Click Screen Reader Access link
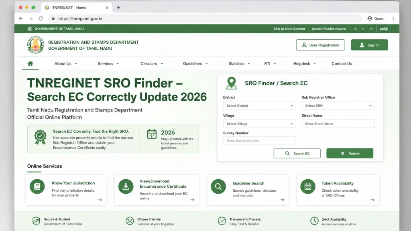Screen dimensions: 411x231 (329, 29)
